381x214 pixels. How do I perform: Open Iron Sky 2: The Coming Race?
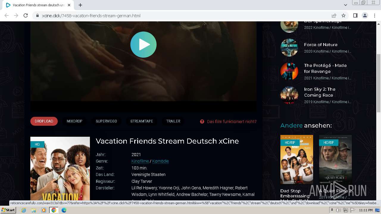[x=320, y=92]
